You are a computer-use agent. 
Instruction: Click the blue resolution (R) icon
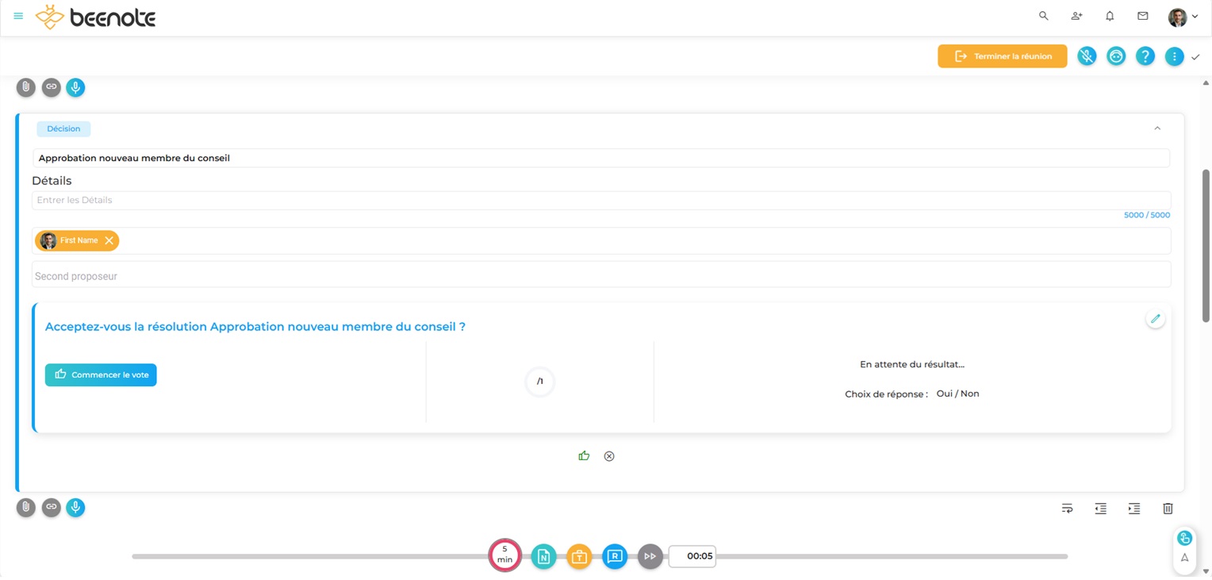[615, 557]
